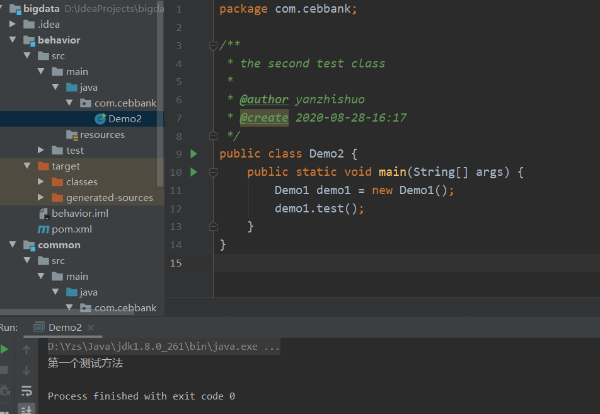The image size is (600, 414).
Task: Click line number 12 in gutter
Action: coord(176,209)
